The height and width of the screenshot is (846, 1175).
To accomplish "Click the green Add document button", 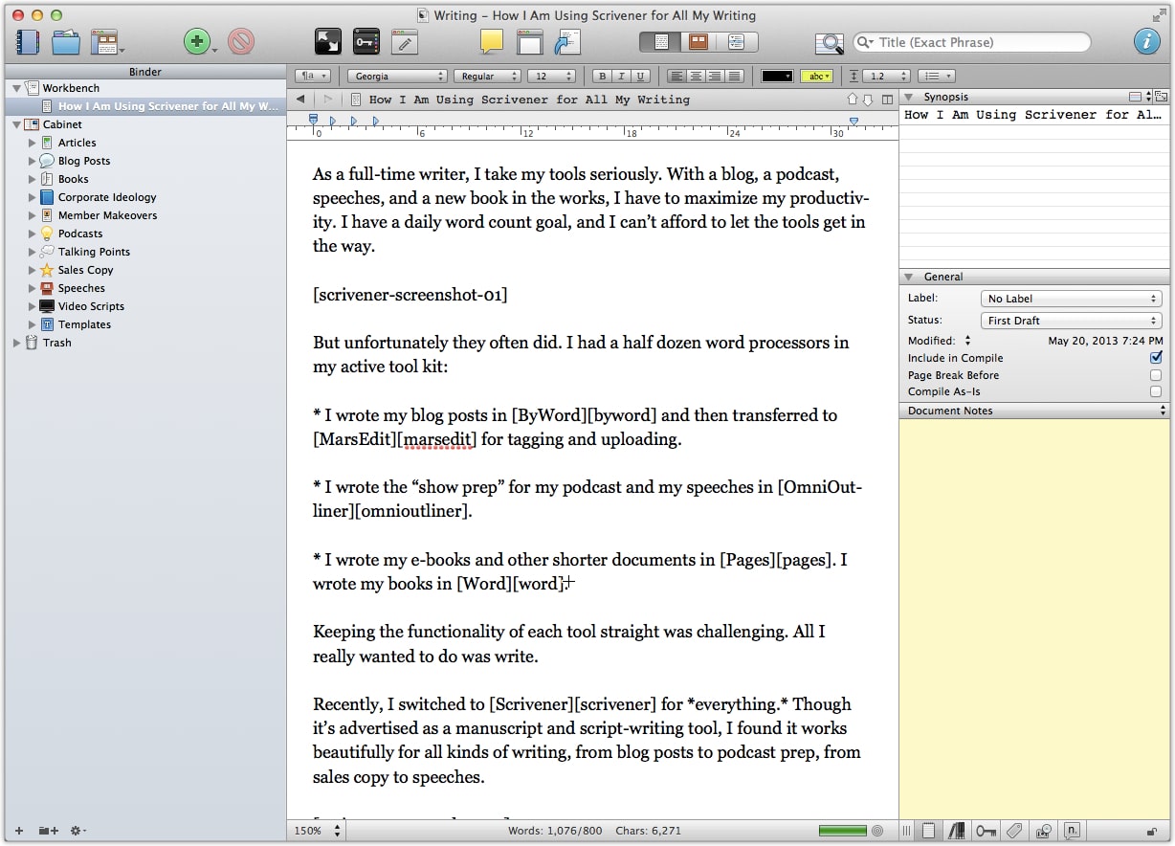I will (x=196, y=42).
